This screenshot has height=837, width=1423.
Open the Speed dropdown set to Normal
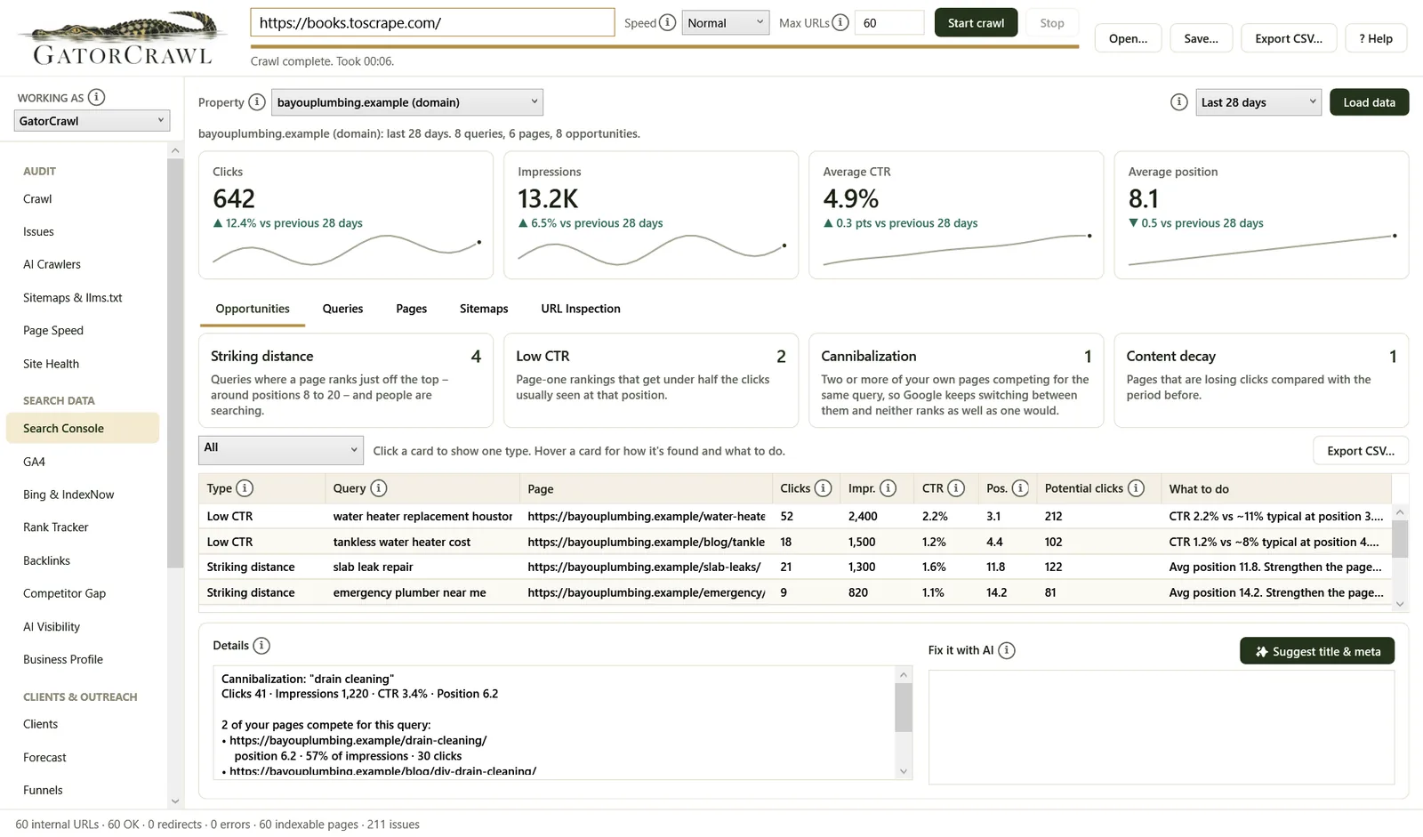click(x=725, y=22)
